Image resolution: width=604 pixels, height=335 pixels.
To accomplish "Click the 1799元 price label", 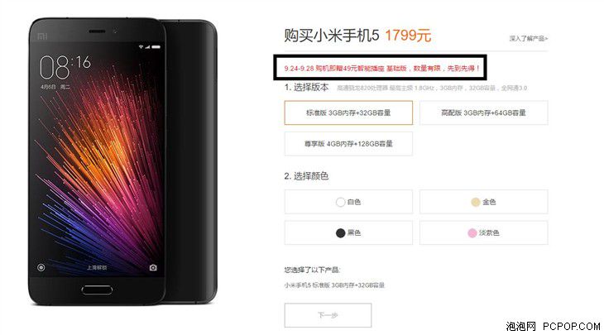I will [x=408, y=36].
